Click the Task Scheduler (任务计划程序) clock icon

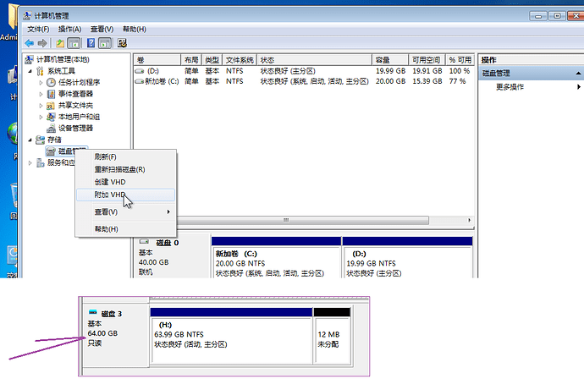[52, 83]
